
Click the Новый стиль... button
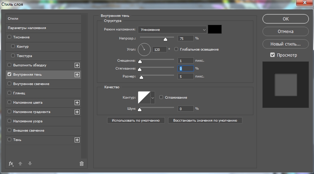point(286,44)
